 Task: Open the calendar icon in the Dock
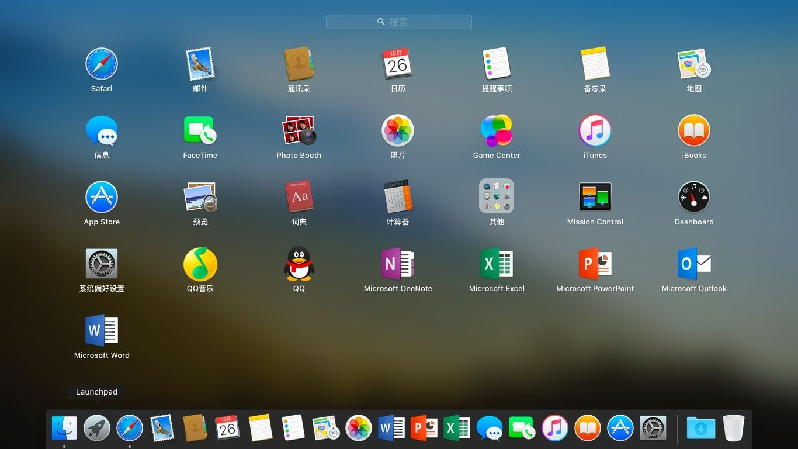coord(228,428)
